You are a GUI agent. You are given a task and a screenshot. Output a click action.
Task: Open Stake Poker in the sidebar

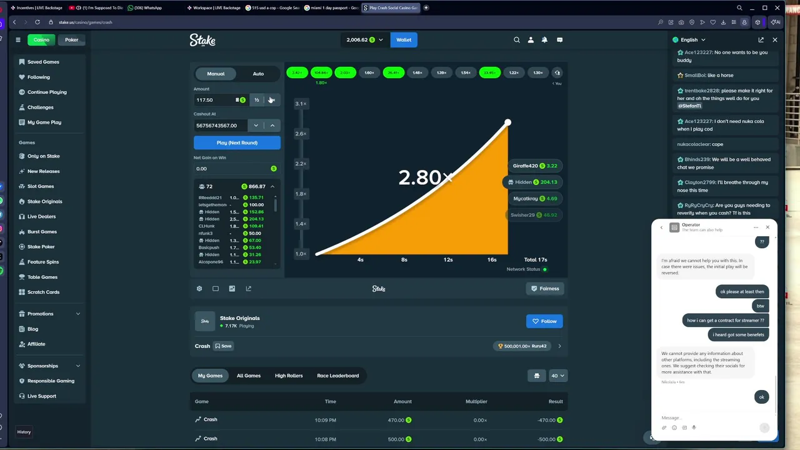coord(41,247)
